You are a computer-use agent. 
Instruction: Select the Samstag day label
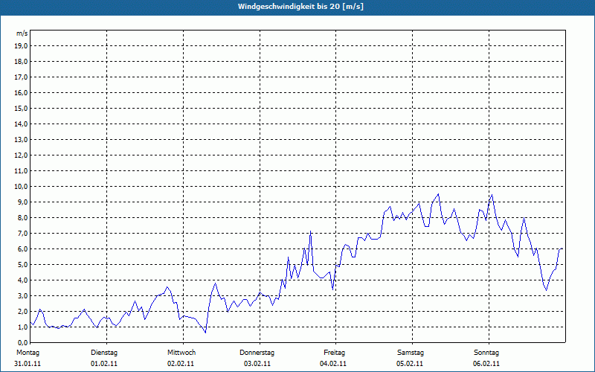[x=411, y=353]
